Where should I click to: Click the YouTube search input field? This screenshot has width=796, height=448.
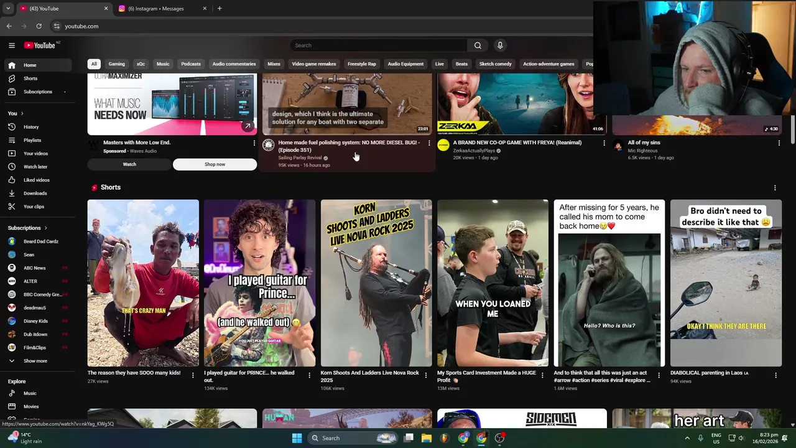(x=379, y=45)
